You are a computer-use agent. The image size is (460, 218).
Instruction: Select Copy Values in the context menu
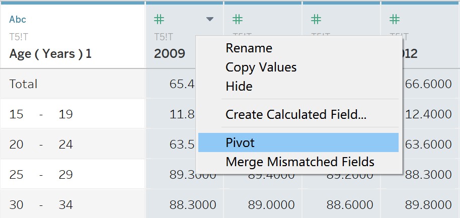click(x=261, y=67)
